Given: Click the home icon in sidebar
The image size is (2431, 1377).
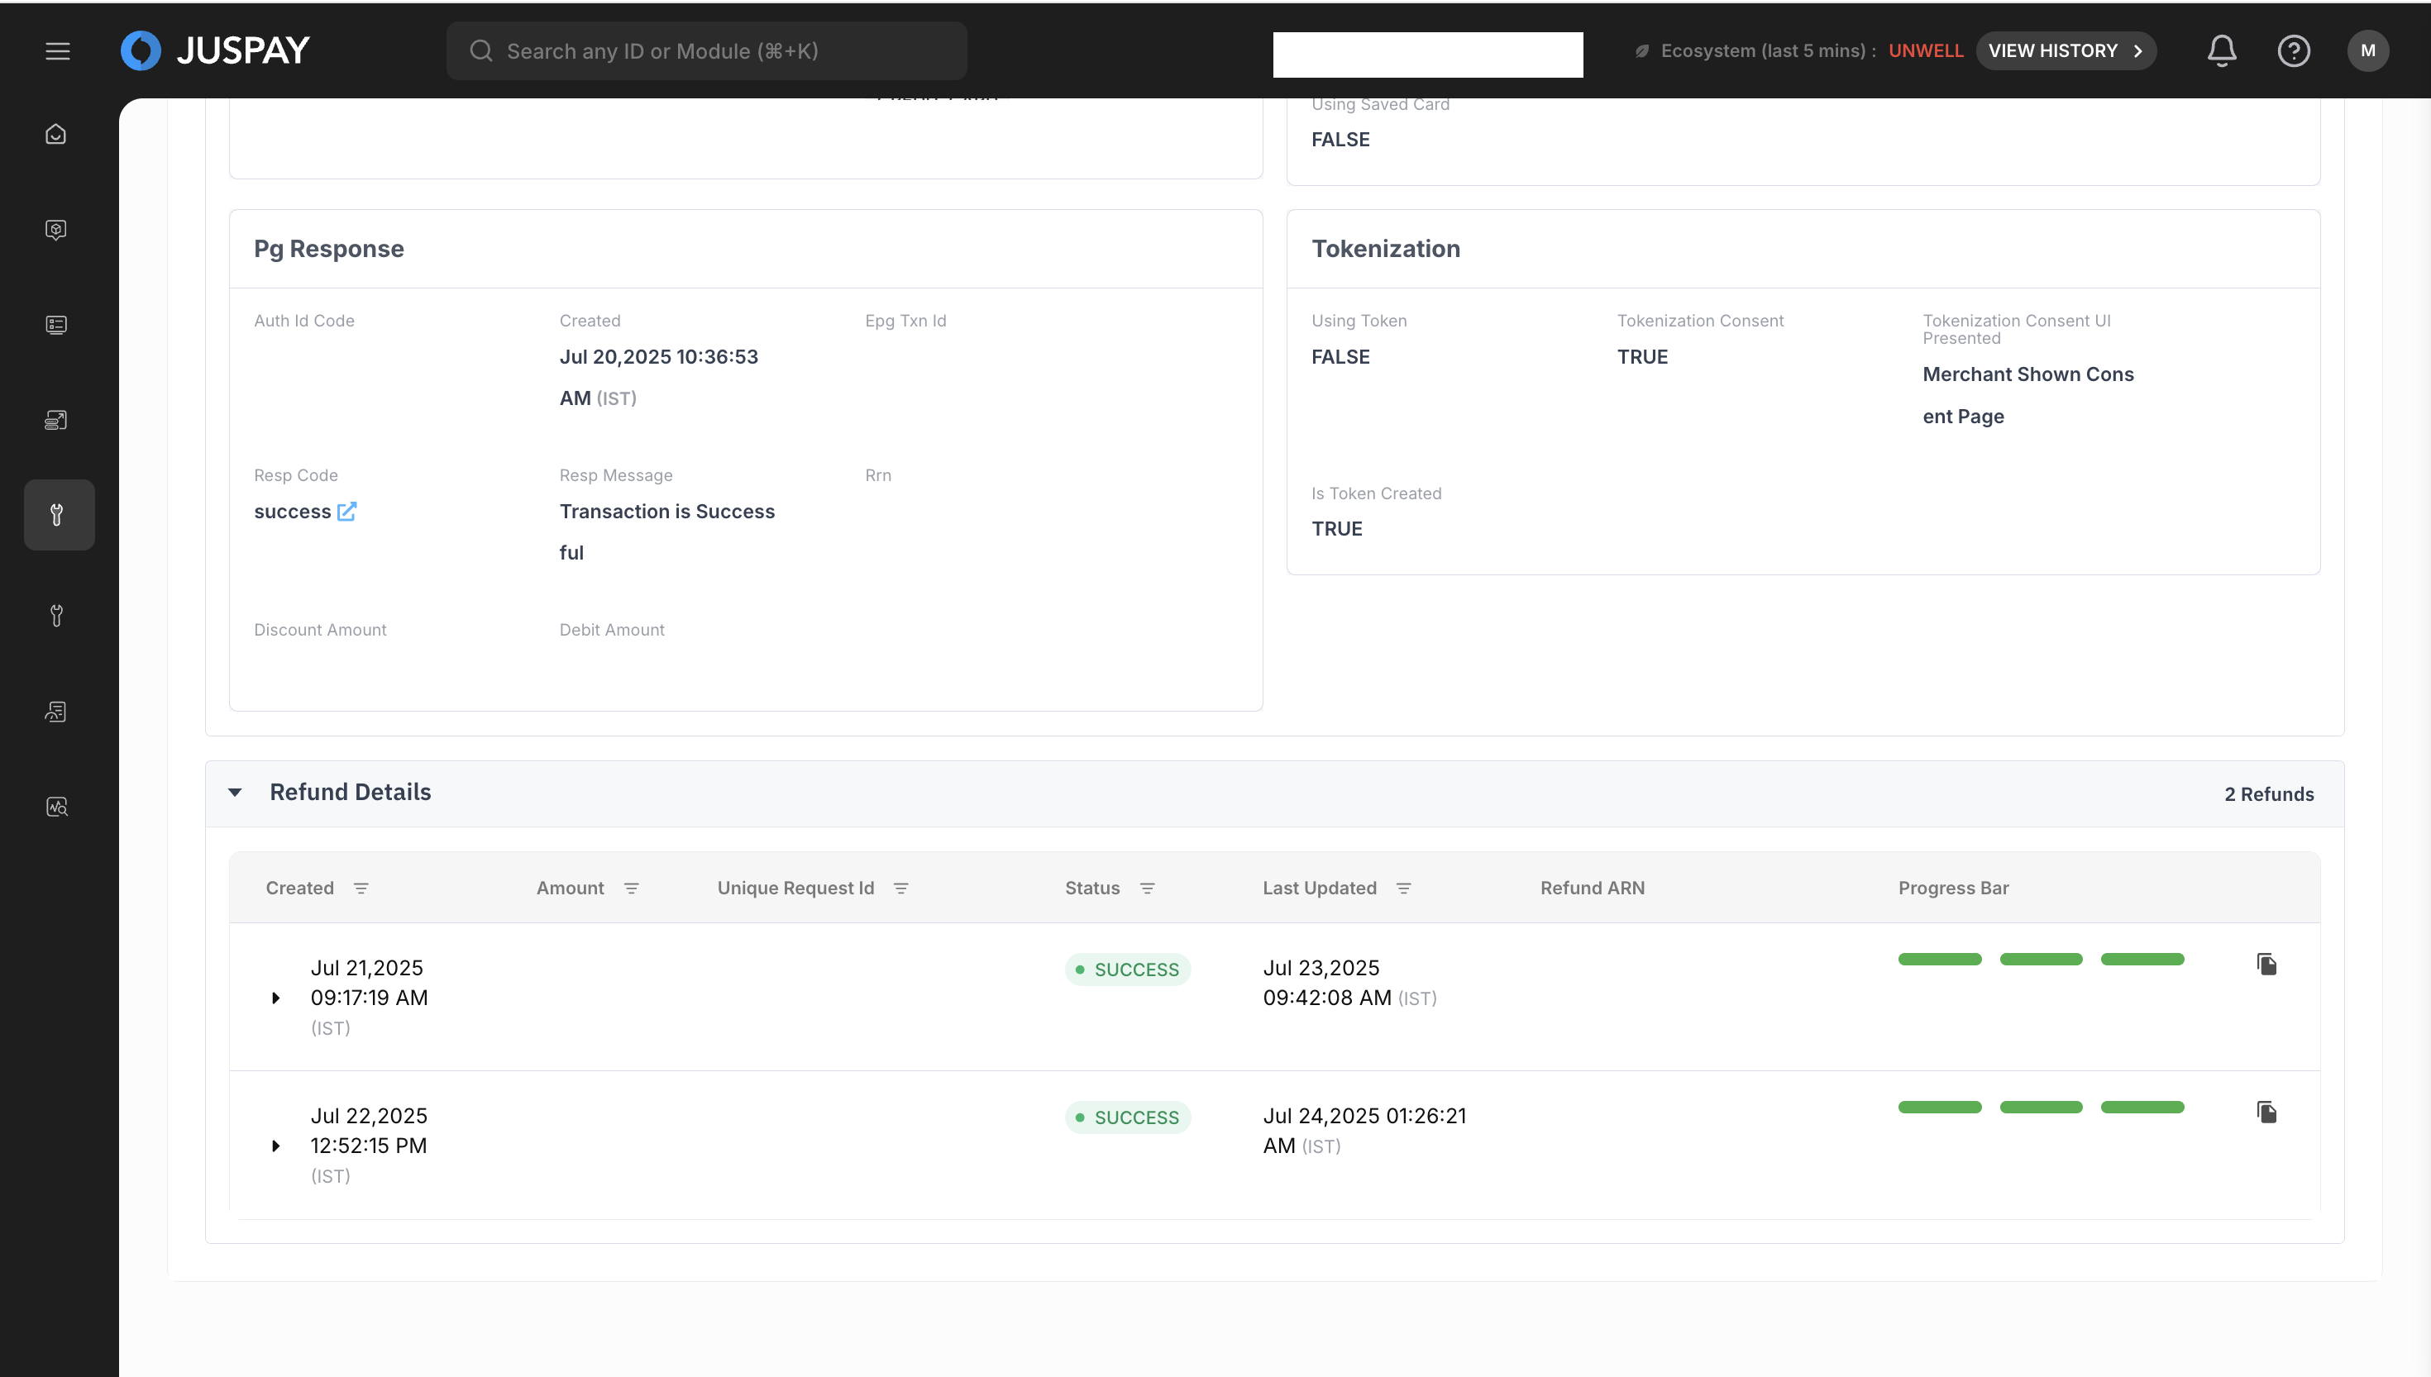Looking at the screenshot, I should click(x=55, y=134).
